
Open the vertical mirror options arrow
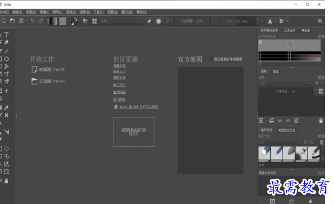tap(288, 21)
